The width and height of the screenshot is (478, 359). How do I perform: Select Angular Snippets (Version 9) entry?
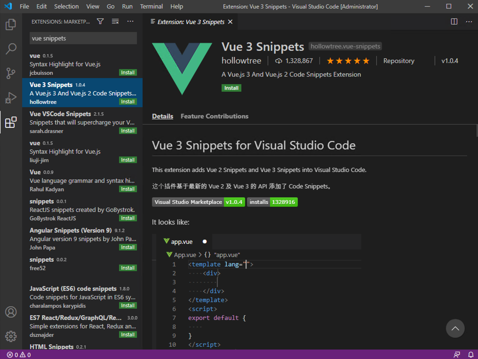click(82, 238)
